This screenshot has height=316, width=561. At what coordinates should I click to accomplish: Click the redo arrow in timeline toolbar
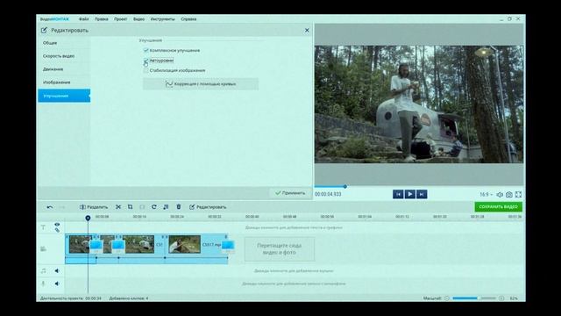point(62,207)
